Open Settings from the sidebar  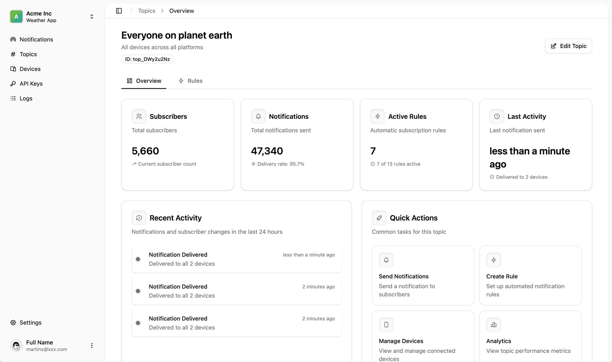[30, 322]
